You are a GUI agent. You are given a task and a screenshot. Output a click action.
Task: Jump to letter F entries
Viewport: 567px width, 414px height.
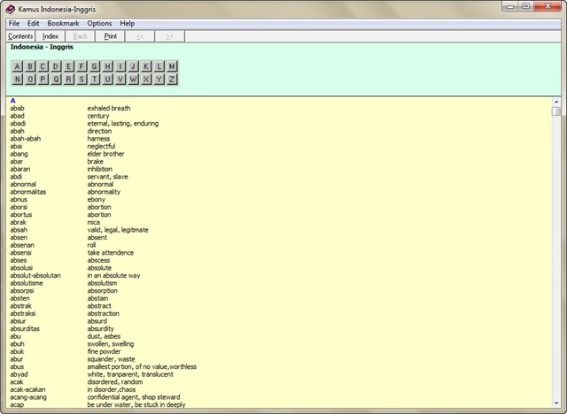coord(82,66)
